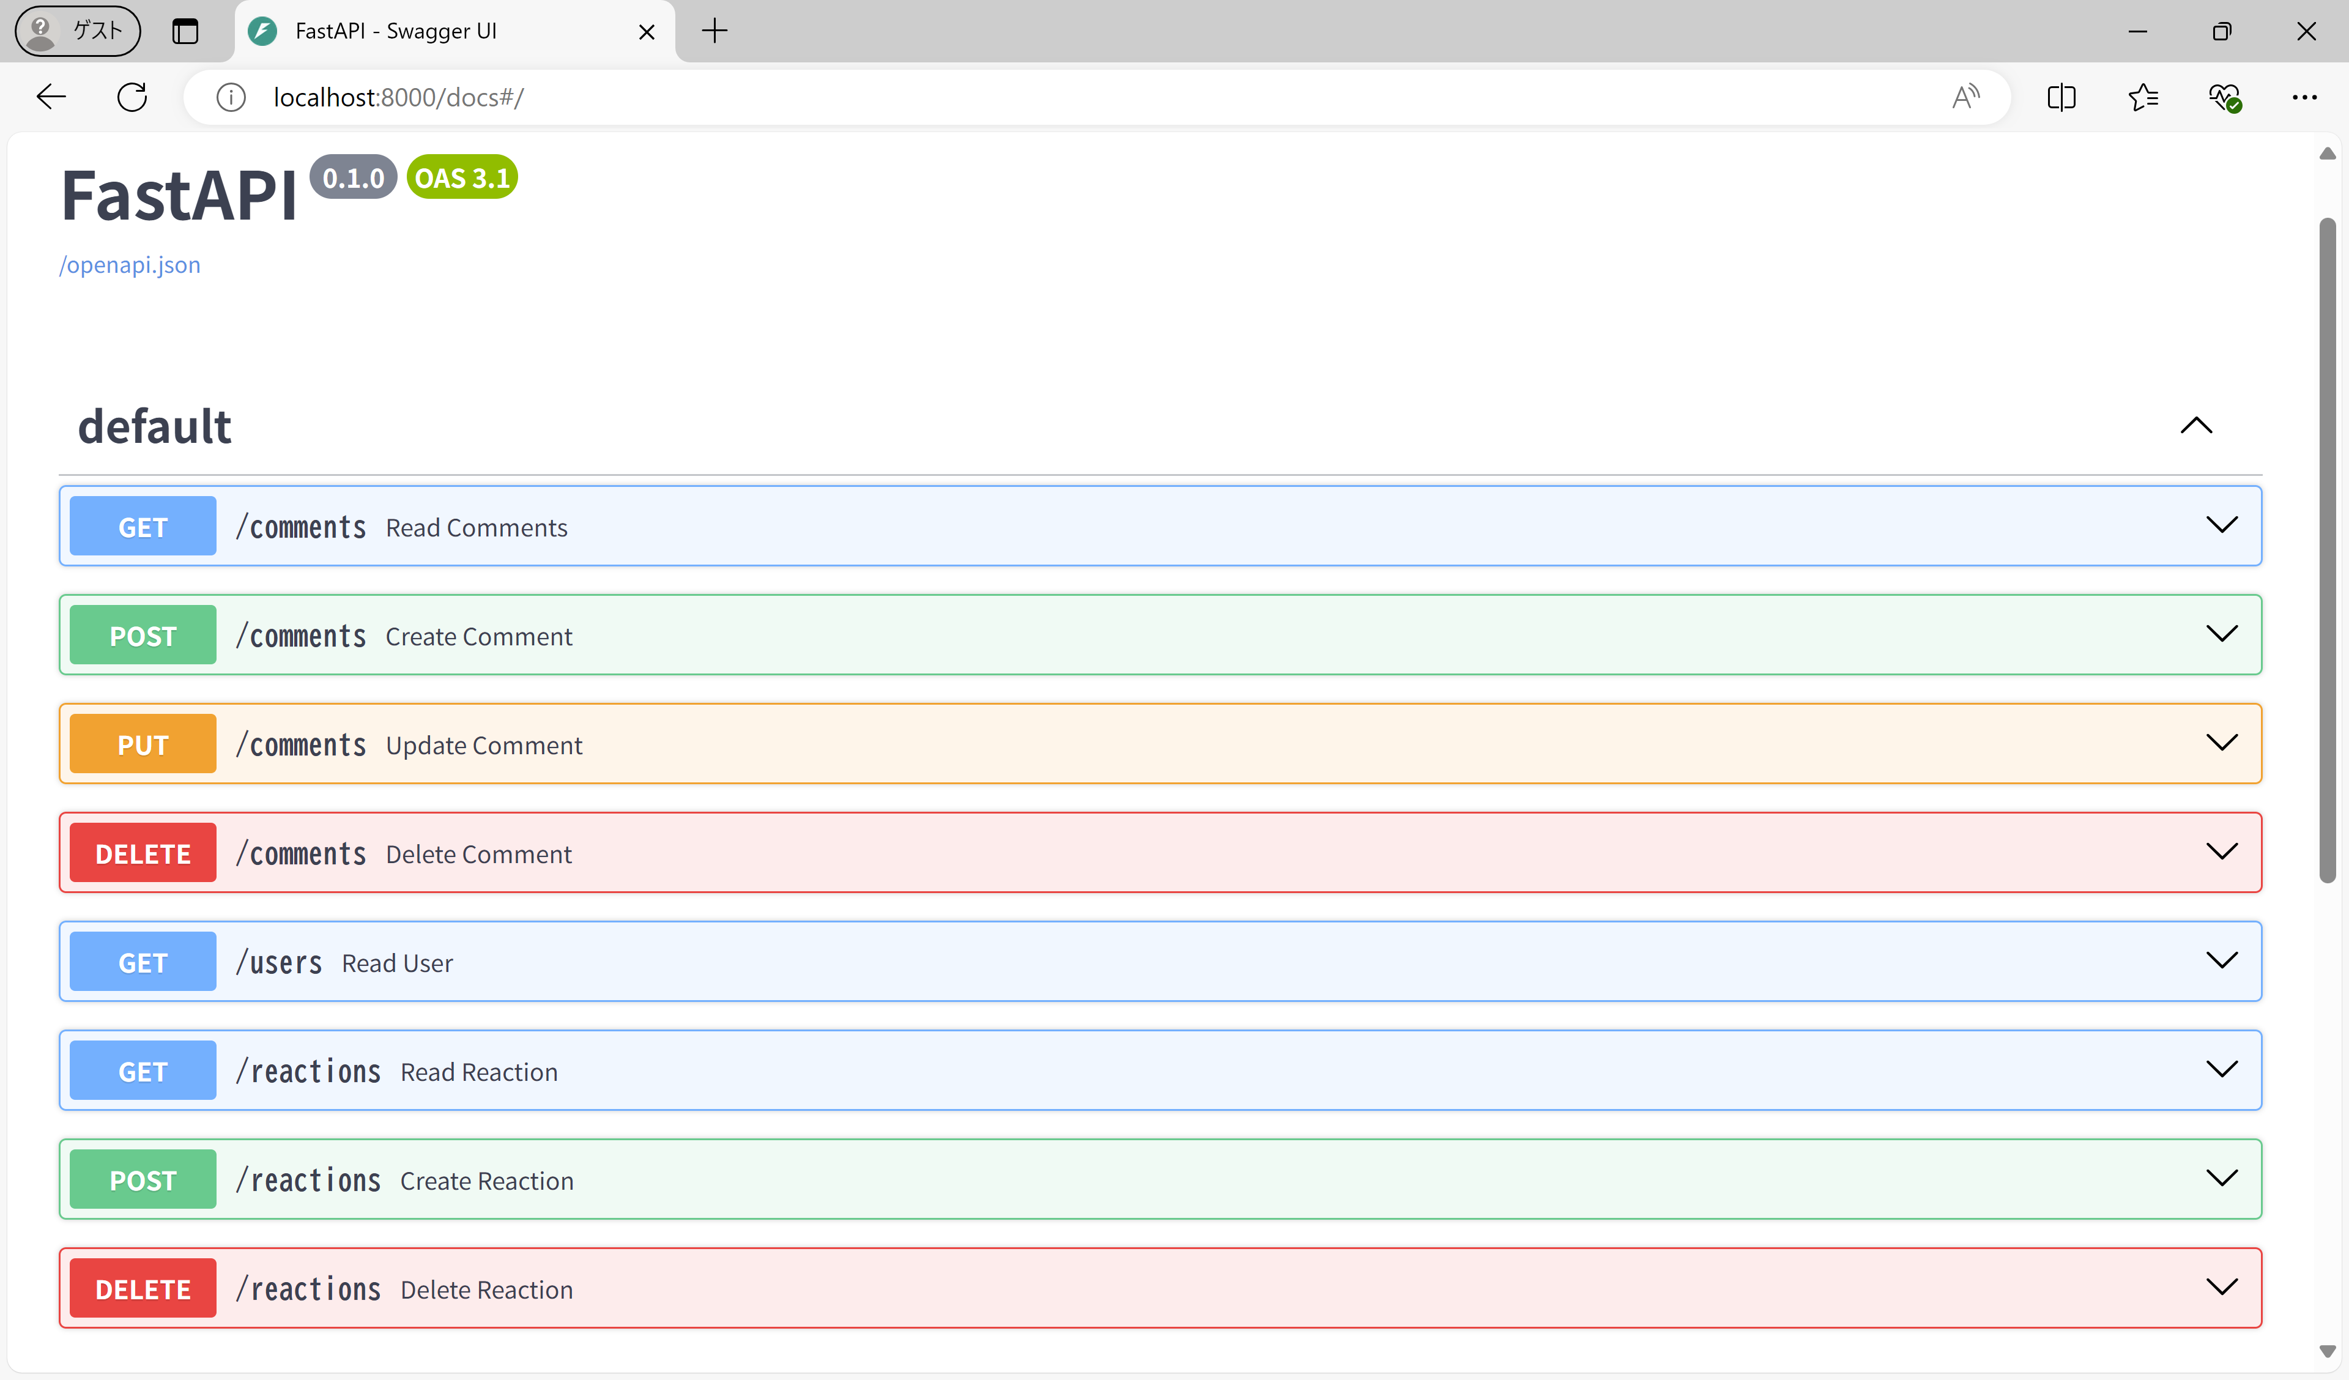Click the Read aloud icon
The image size is (2349, 1380).
coord(1966,97)
